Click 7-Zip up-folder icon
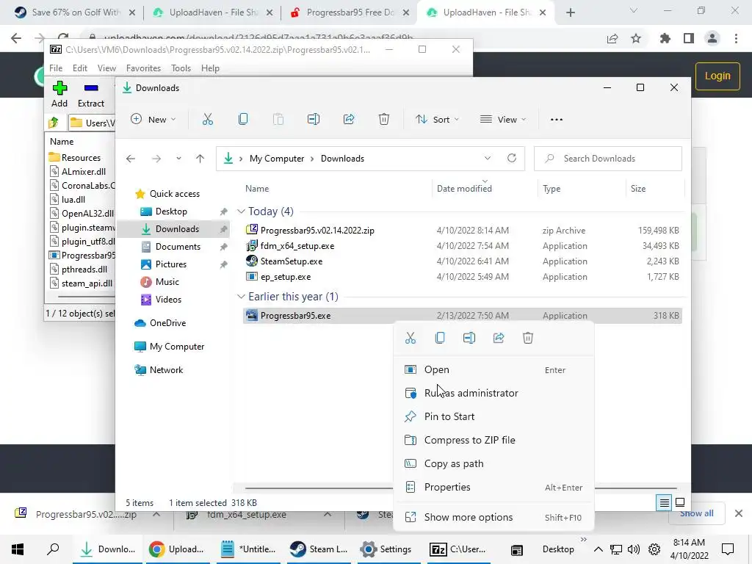The height and width of the screenshot is (564, 752). tap(54, 123)
